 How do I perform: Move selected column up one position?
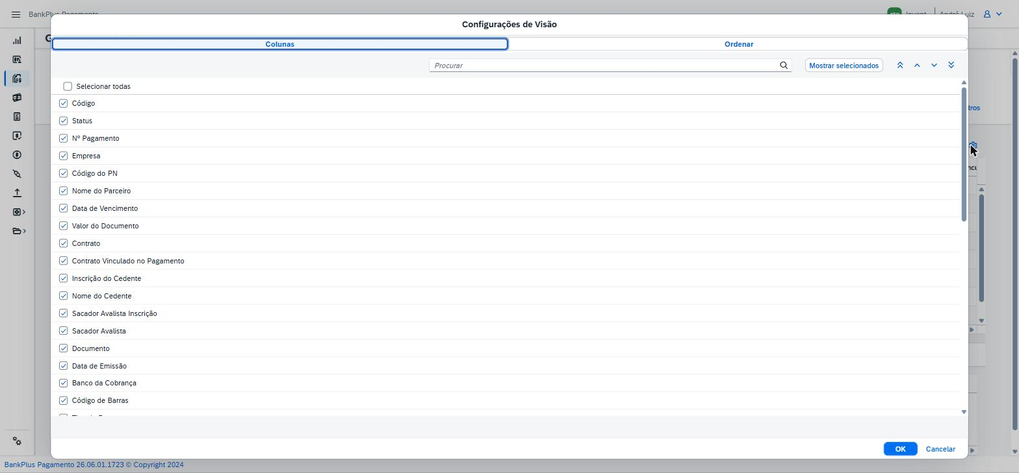(917, 66)
